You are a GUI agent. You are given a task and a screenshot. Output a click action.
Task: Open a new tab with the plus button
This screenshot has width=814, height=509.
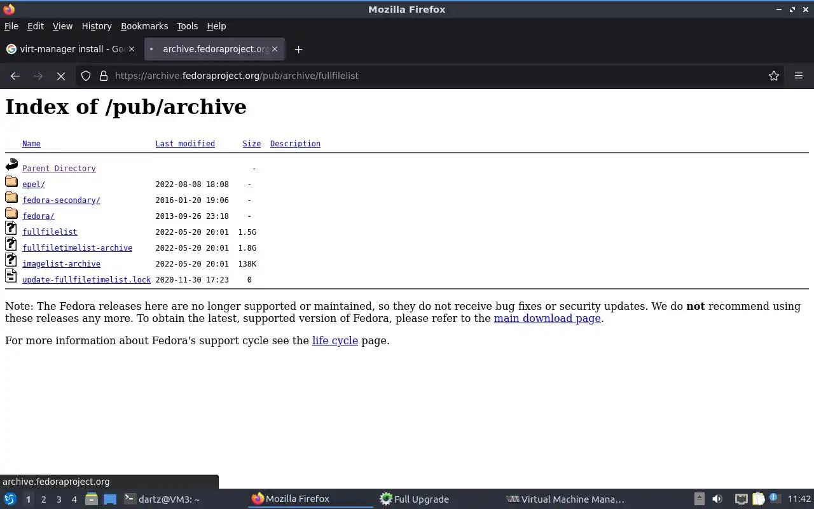coord(298,49)
